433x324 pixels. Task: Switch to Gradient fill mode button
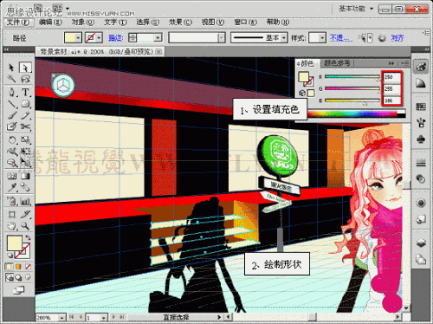[18, 267]
